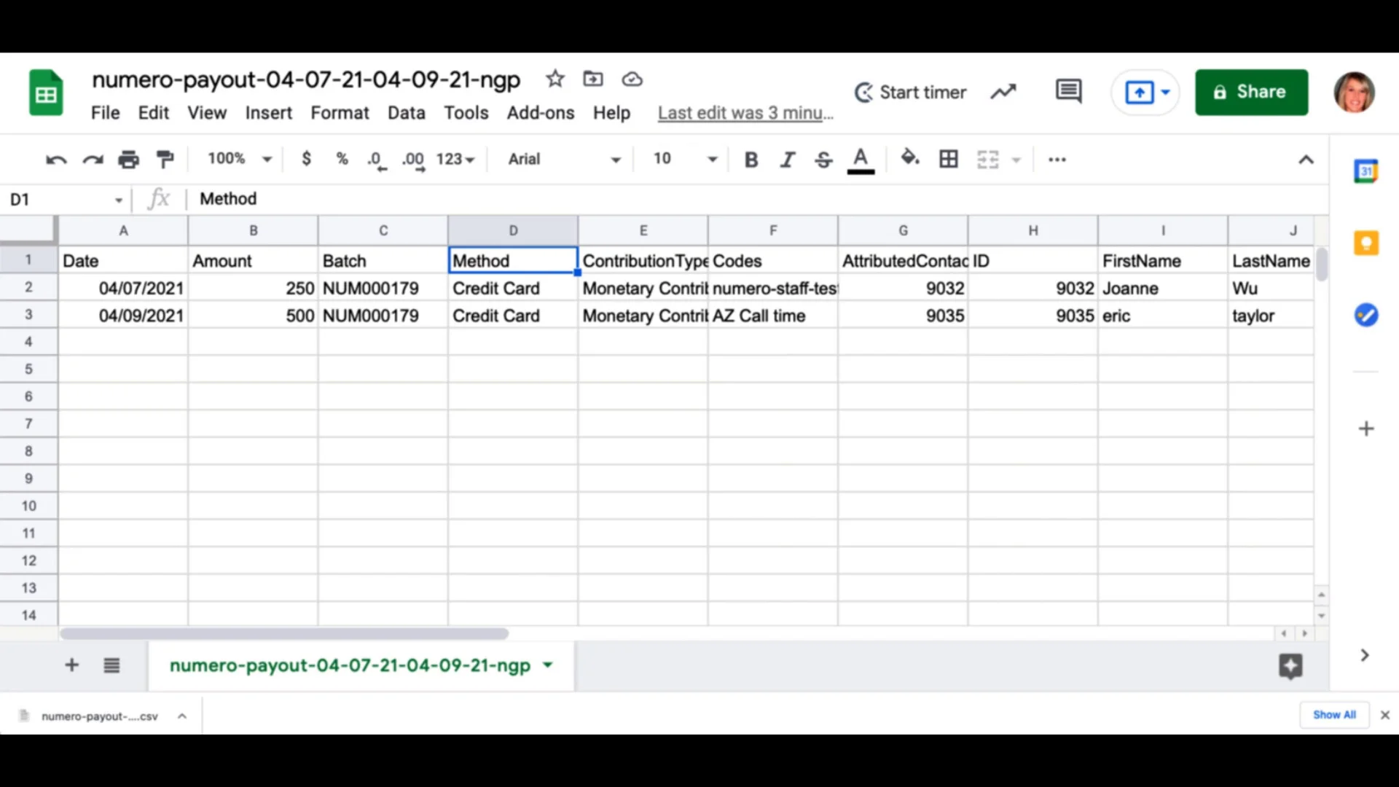
Task: Toggle bold formatting
Action: pos(751,160)
